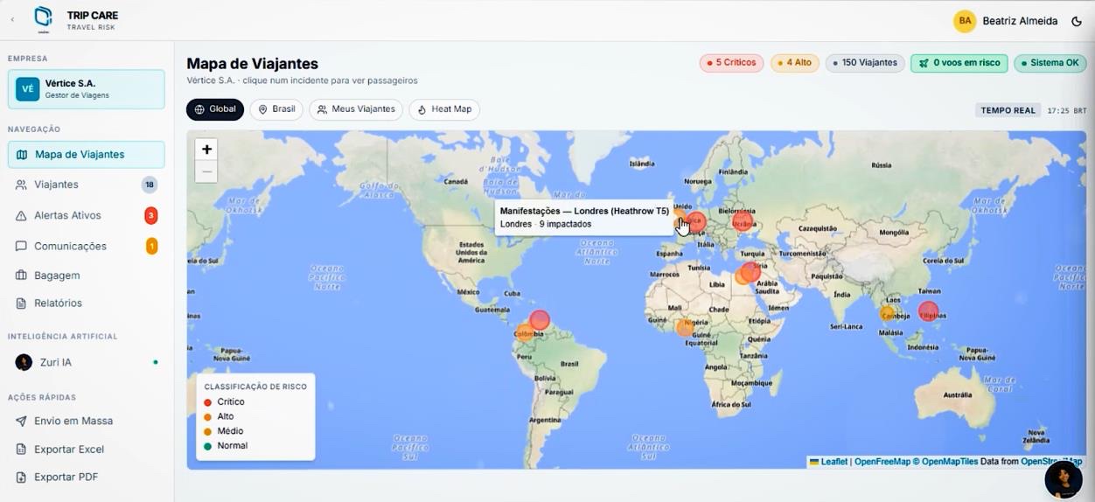
Task: Click the Ukraine critical incident marker
Action: point(743,220)
